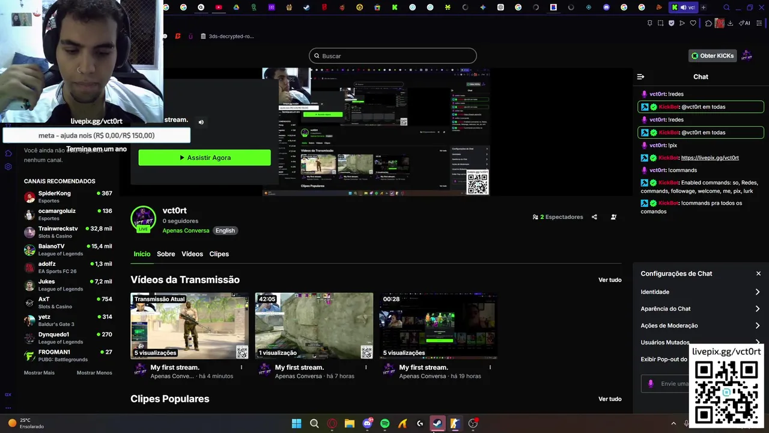Click the vct0rt channel avatar
The image size is (769, 433).
click(x=143, y=220)
